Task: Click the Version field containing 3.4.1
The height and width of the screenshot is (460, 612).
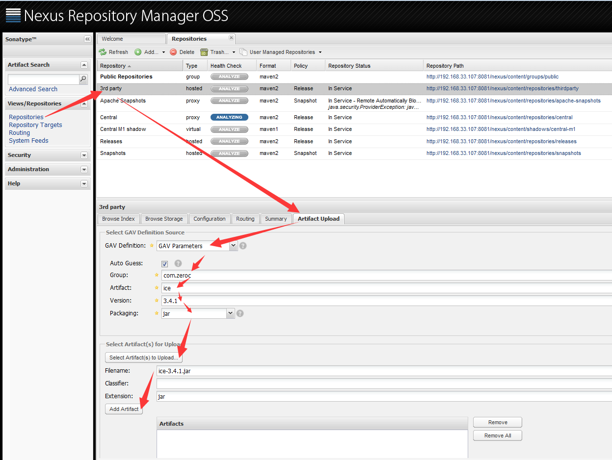Action: tap(387, 300)
